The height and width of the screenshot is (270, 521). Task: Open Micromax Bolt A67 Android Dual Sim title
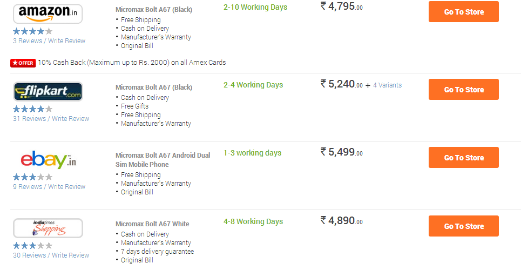click(x=163, y=160)
